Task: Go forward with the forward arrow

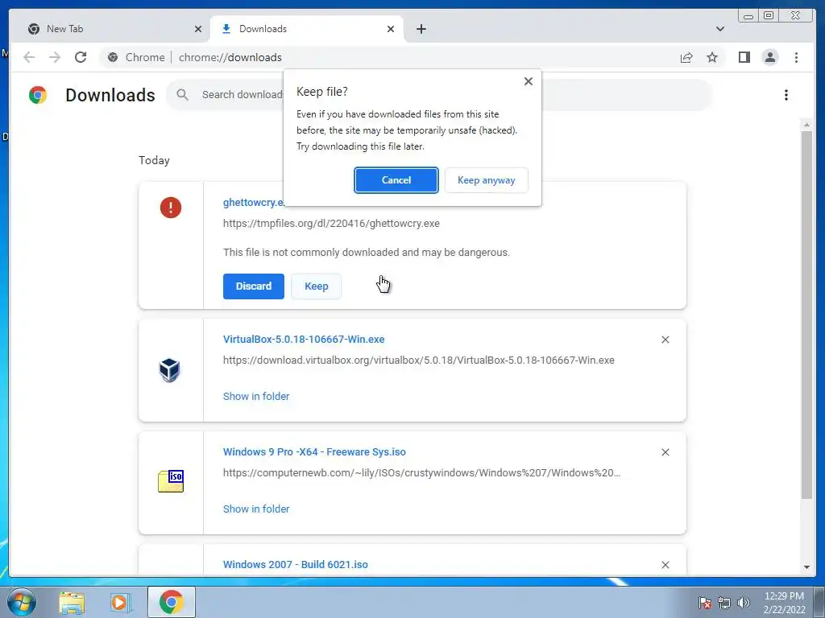Action: [x=55, y=57]
